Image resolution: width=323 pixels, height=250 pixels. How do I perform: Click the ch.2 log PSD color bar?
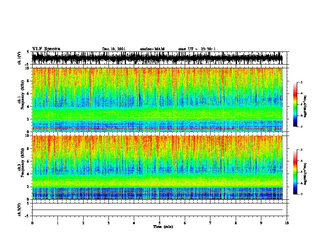click(295, 172)
